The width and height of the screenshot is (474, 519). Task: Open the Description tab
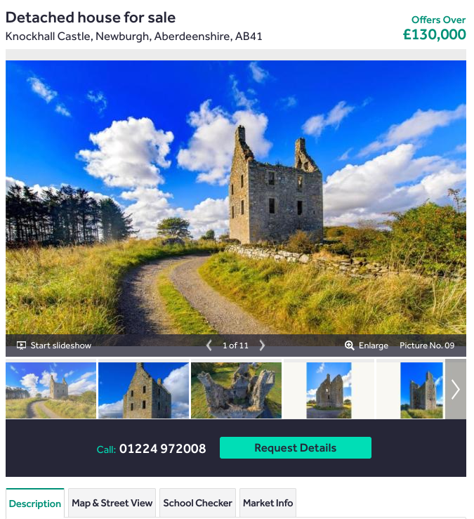click(35, 504)
